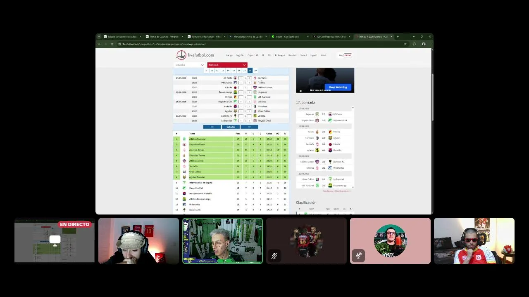This screenshot has width=529, height=297.
Task: Select the EN DIRECTO screen-share thumbnail
Action: [x=55, y=241]
